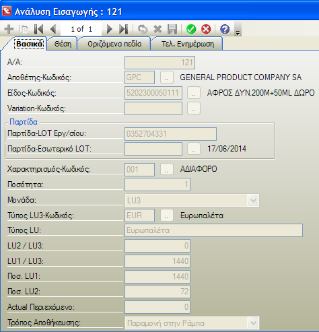Open lookup button for Τύπος LU3-Κωδικός
Image resolution: width=319 pixels, height=332 pixels.
[167, 215]
